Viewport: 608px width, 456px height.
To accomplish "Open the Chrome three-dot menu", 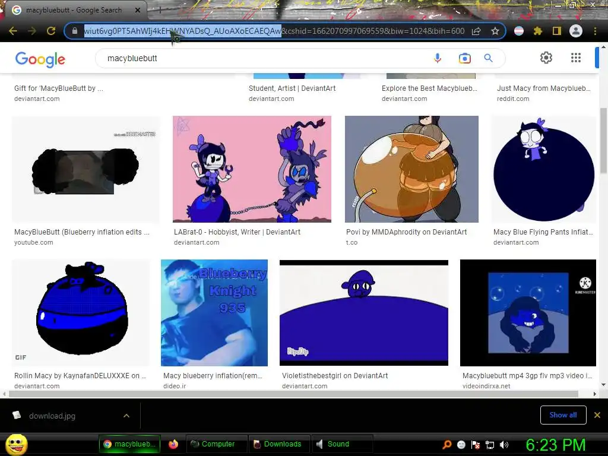I will [x=595, y=31].
